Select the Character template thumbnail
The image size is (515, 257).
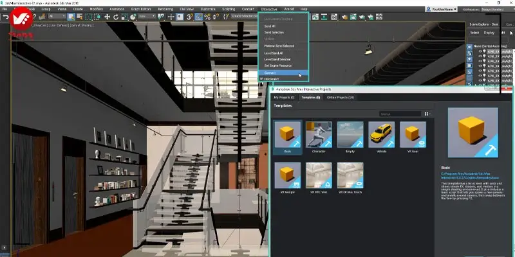tap(319, 135)
